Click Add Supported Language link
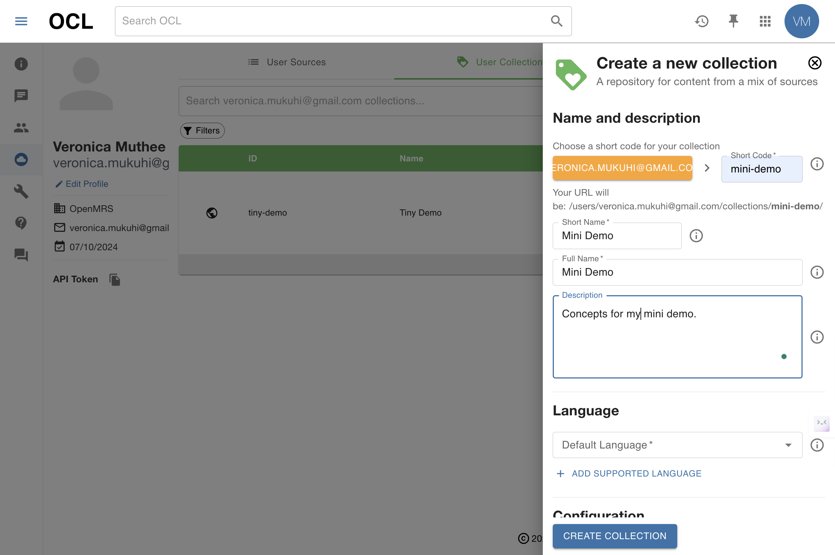 point(629,474)
